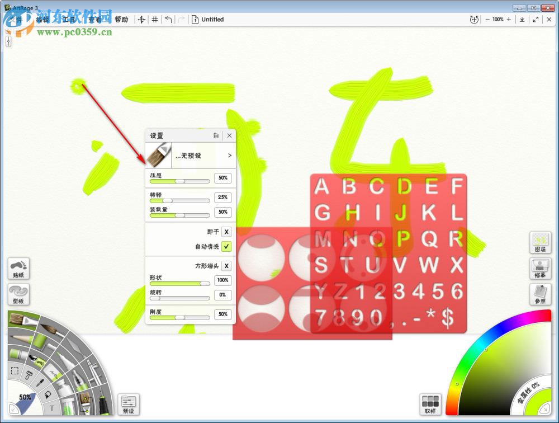Open the 参照 reference image panel
The height and width of the screenshot is (423, 559).
(540, 295)
